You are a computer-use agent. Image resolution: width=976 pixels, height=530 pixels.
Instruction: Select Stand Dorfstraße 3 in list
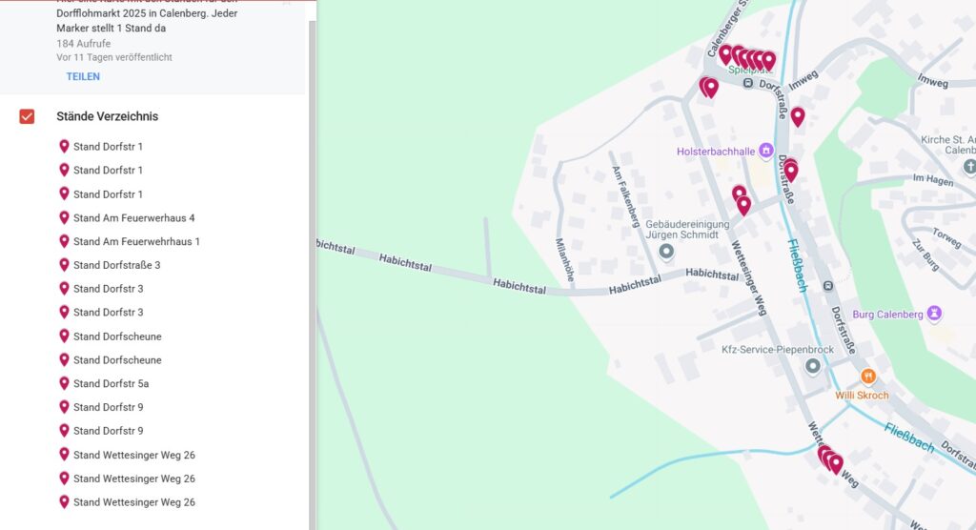click(116, 265)
